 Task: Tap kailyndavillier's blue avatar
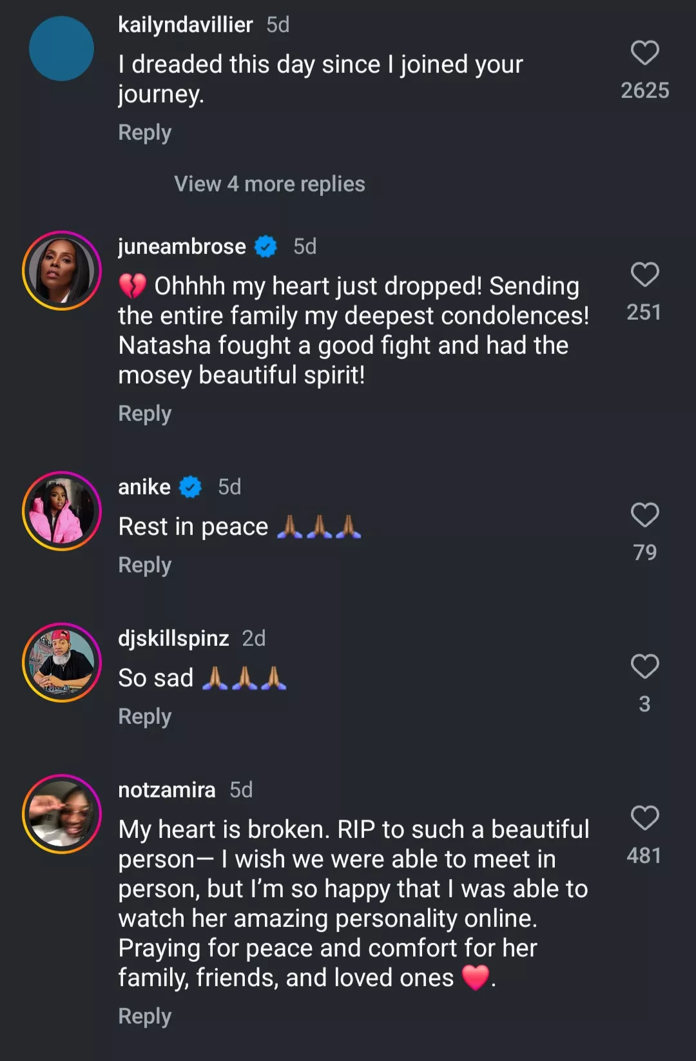62,49
